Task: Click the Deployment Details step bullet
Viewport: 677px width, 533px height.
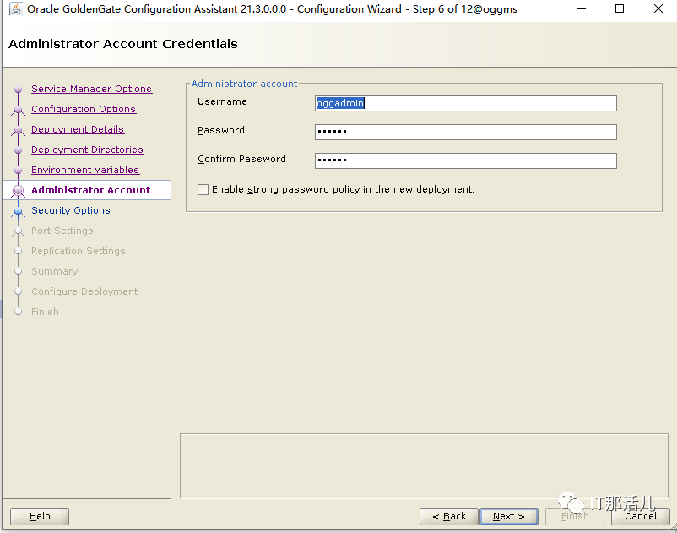Action: tap(18, 130)
